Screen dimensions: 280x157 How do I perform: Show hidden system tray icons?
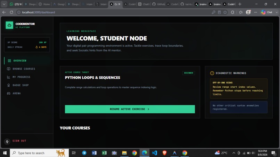click(x=234, y=153)
